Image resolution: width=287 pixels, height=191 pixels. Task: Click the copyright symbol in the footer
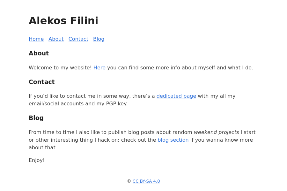[129, 181]
